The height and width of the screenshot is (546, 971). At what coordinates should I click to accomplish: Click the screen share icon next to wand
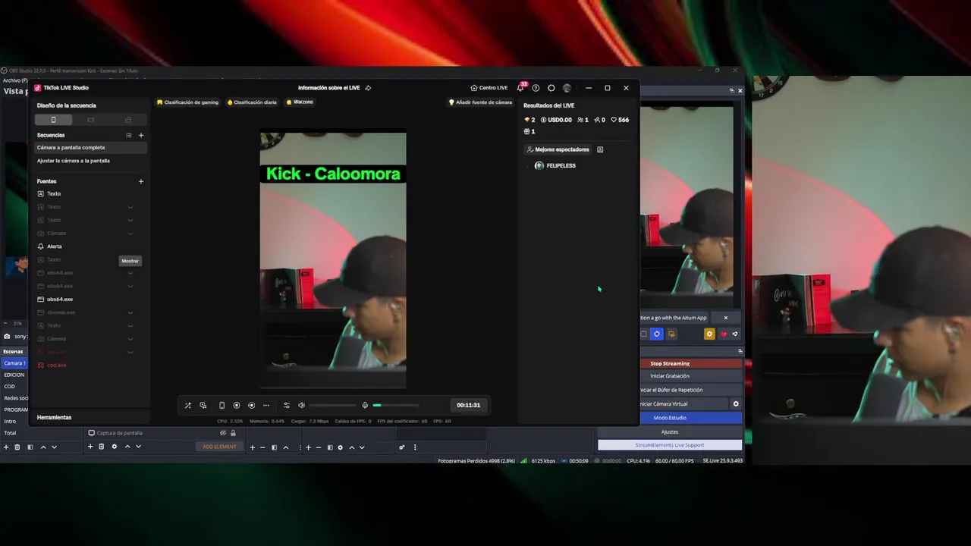click(203, 405)
